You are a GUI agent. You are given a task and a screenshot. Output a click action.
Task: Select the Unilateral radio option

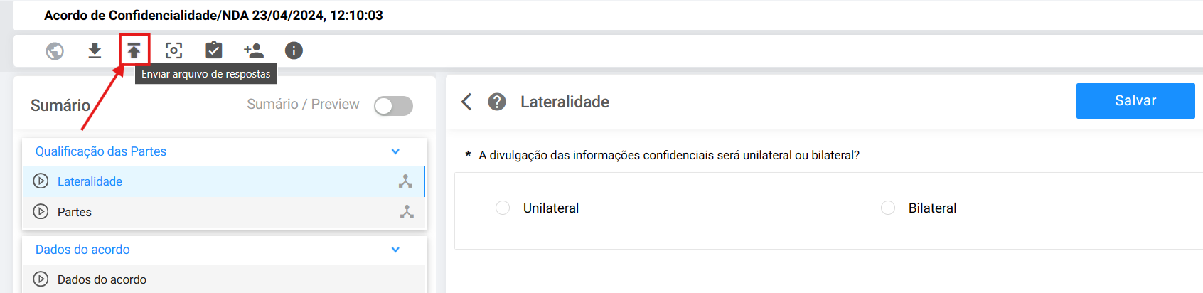tap(503, 208)
